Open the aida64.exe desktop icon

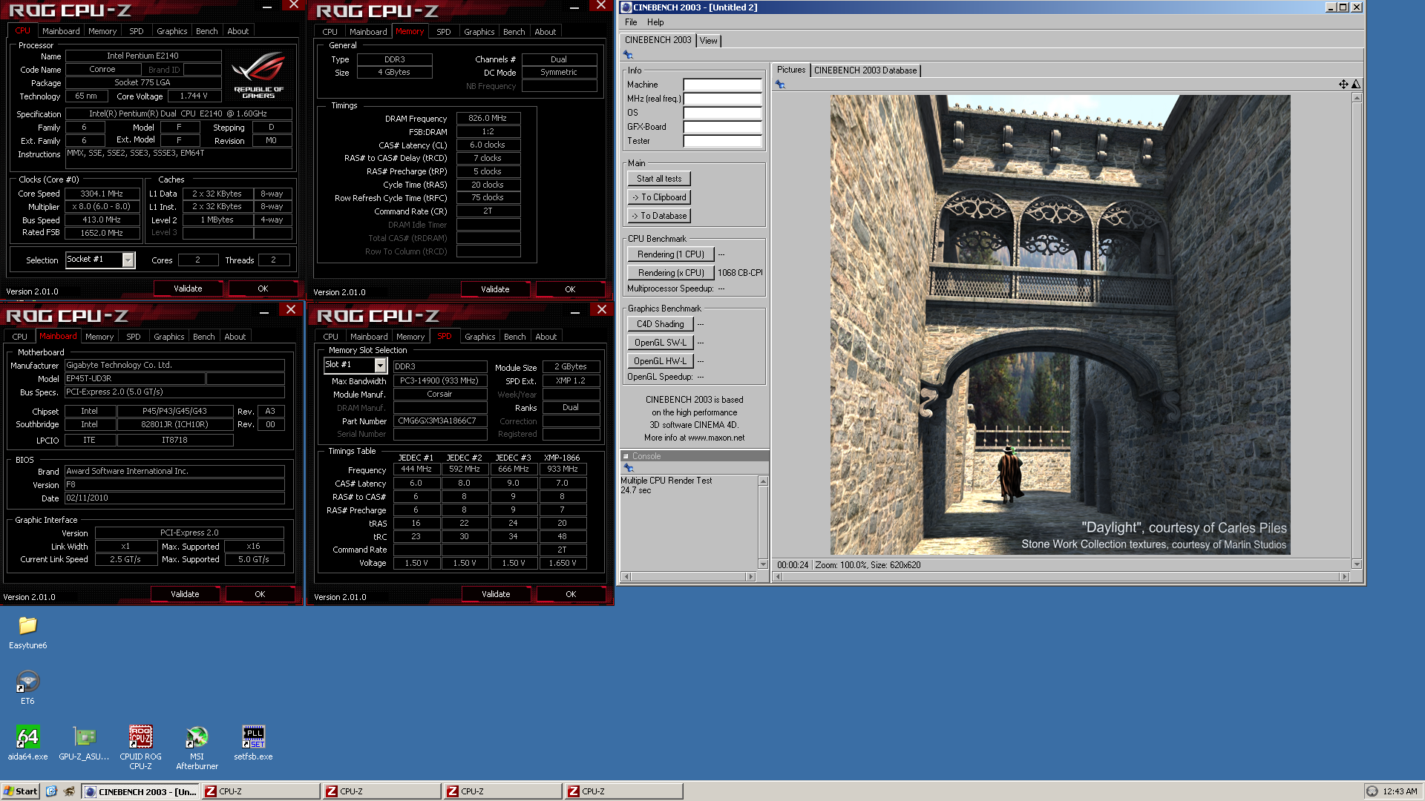[27, 742]
